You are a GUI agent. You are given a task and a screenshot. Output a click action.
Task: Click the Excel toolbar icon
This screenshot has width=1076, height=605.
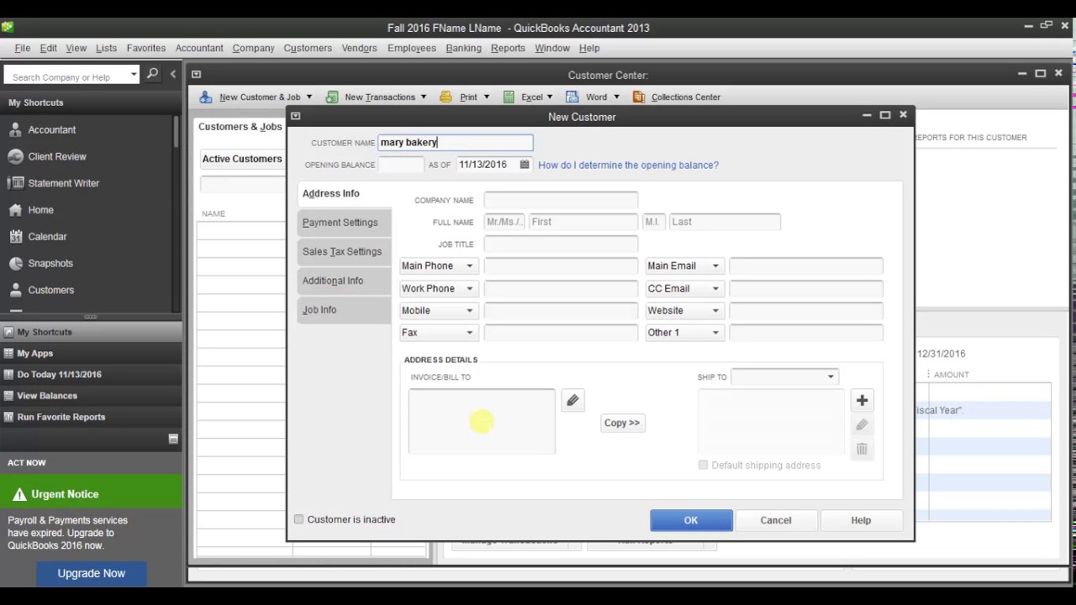pyautogui.click(x=509, y=97)
